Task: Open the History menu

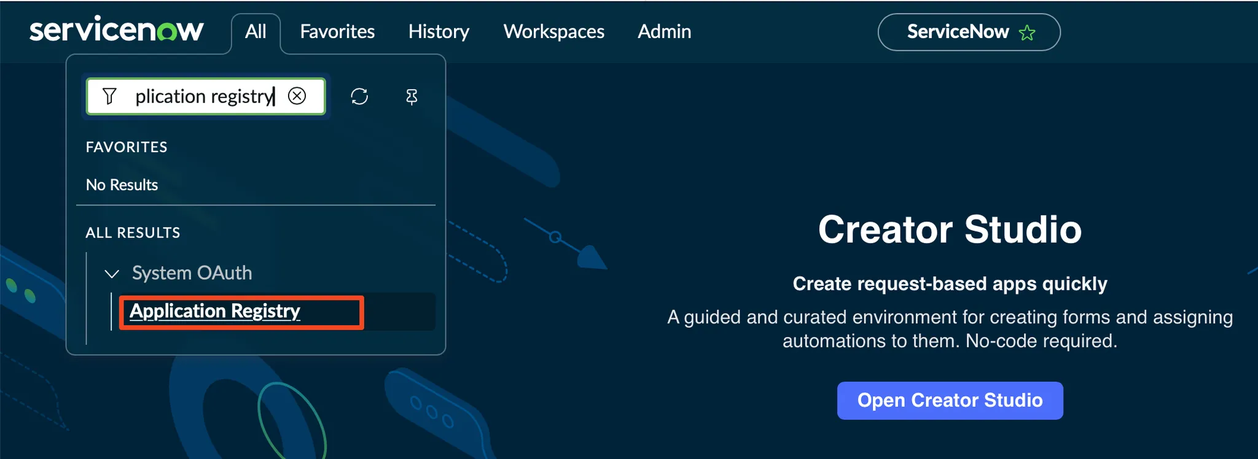Action: 439,31
